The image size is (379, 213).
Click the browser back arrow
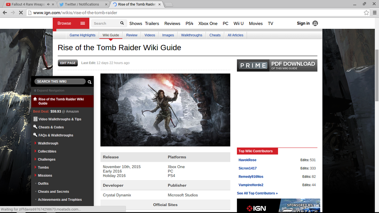[x=5, y=13]
